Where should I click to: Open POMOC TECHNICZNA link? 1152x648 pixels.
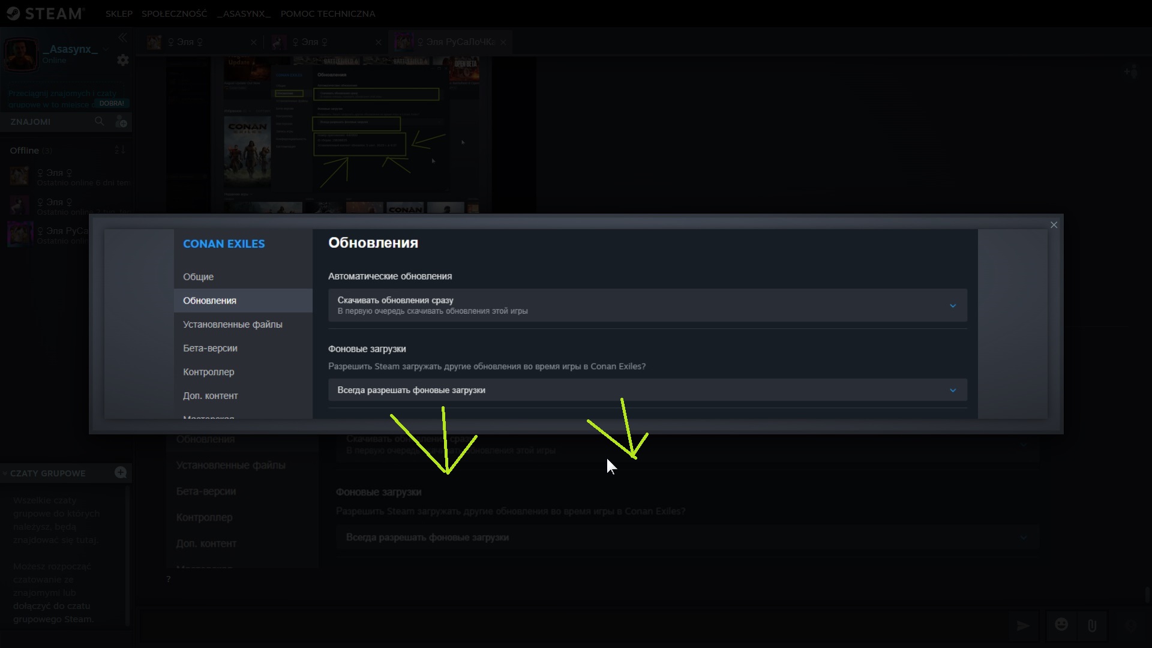tap(328, 14)
